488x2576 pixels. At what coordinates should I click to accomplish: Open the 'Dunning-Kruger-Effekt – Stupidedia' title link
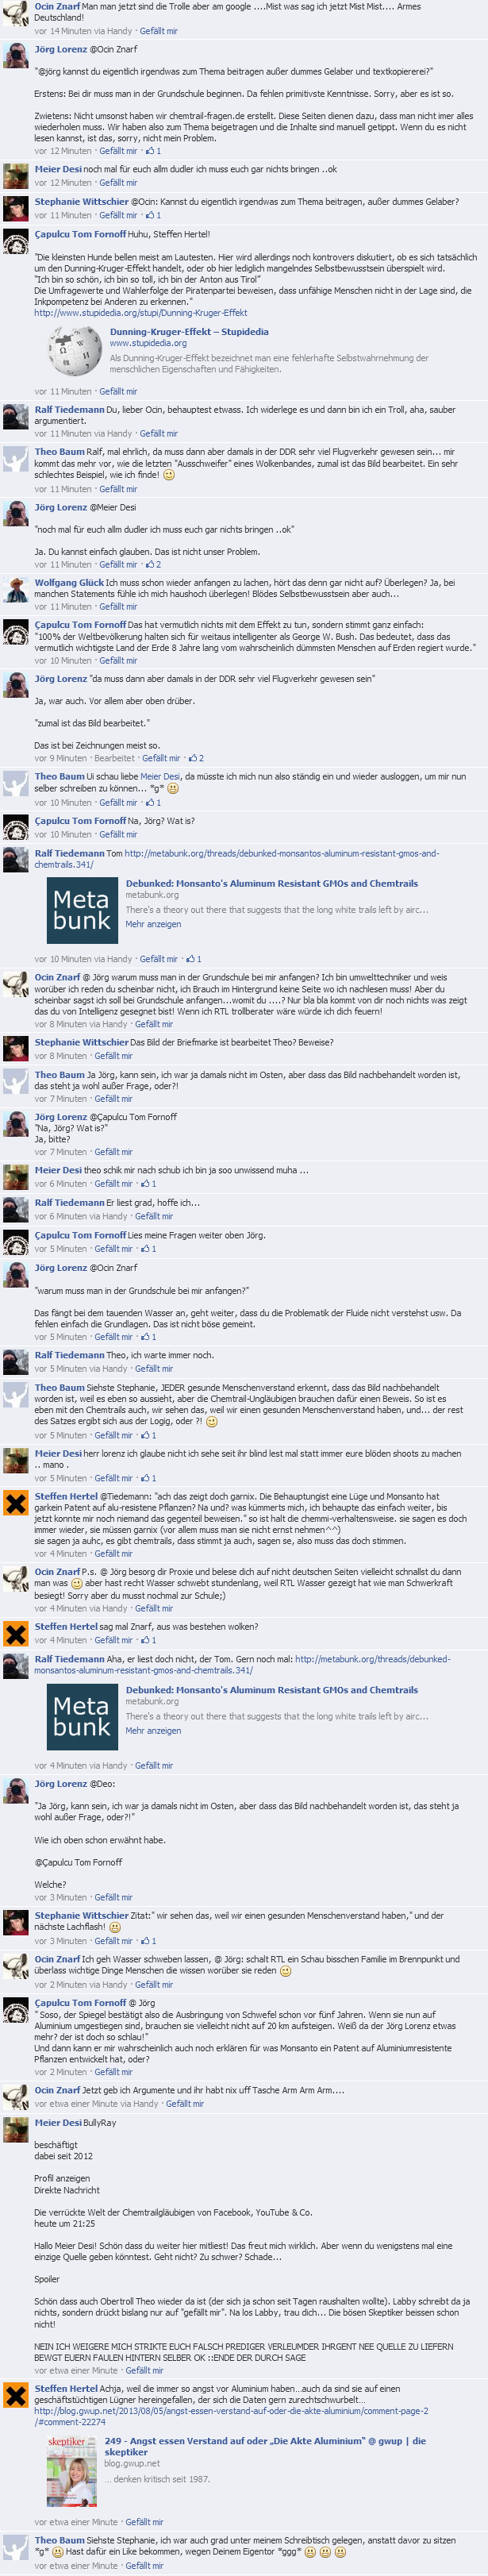tap(189, 331)
